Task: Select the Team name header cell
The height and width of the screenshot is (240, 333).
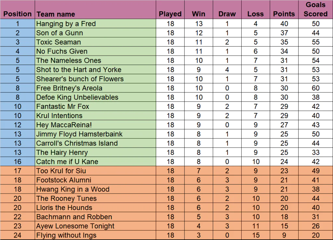Action: [x=95, y=9]
